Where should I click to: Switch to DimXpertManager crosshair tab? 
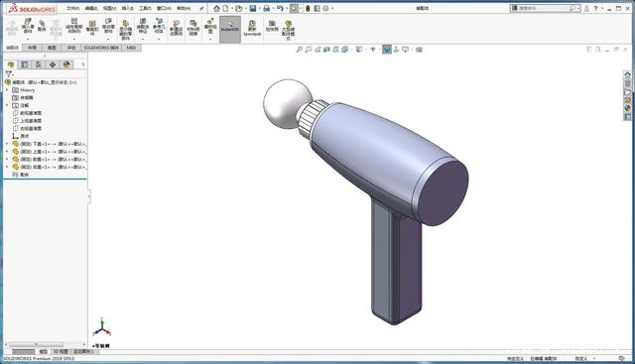point(53,64)
